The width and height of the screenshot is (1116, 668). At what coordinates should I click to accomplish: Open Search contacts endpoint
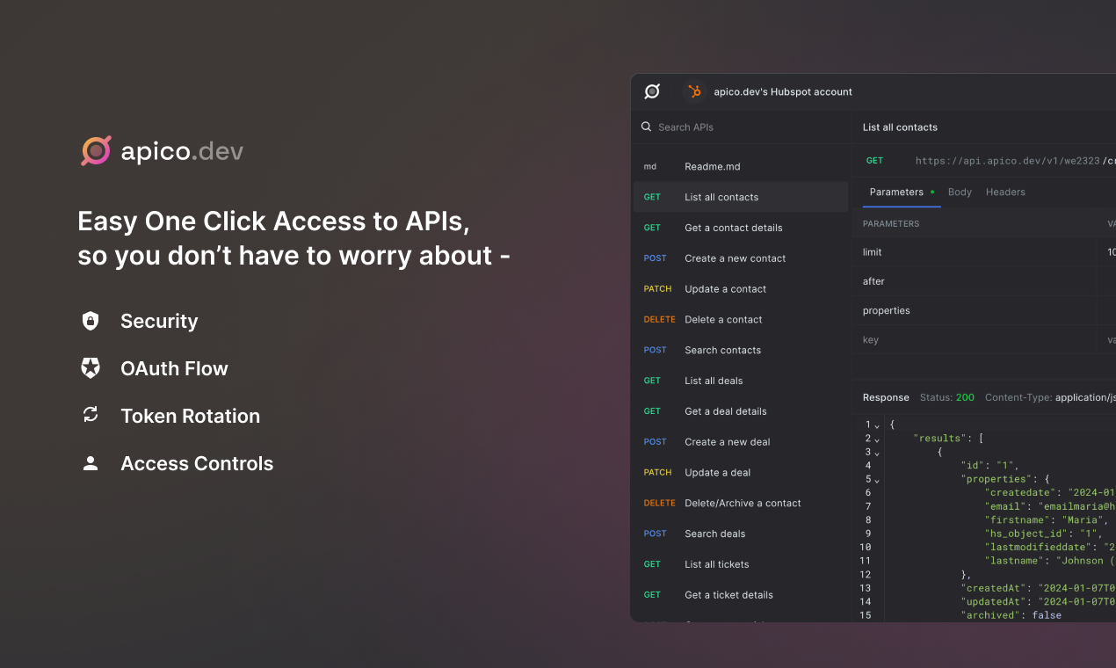(741, 350)
